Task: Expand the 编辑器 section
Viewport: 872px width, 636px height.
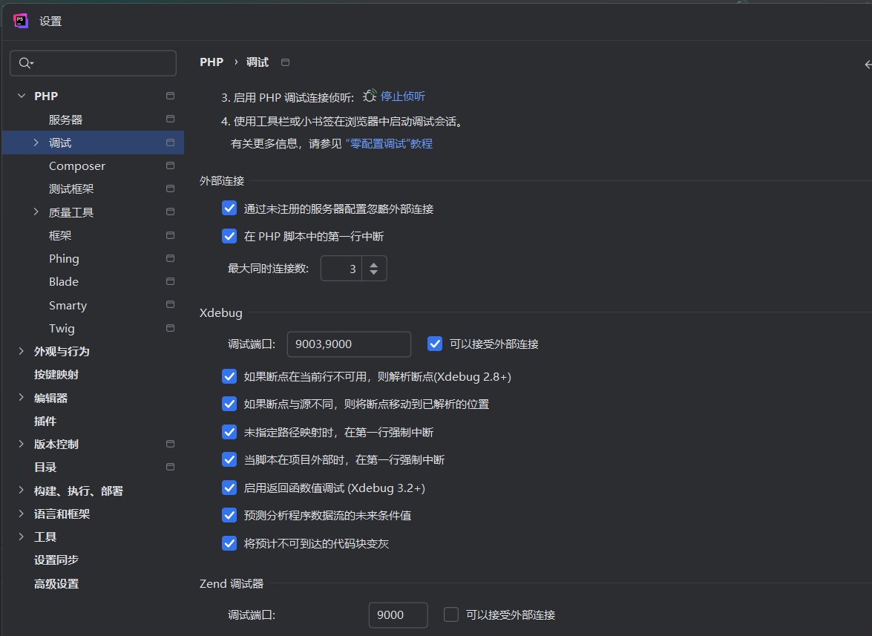Action: (21, 398)
